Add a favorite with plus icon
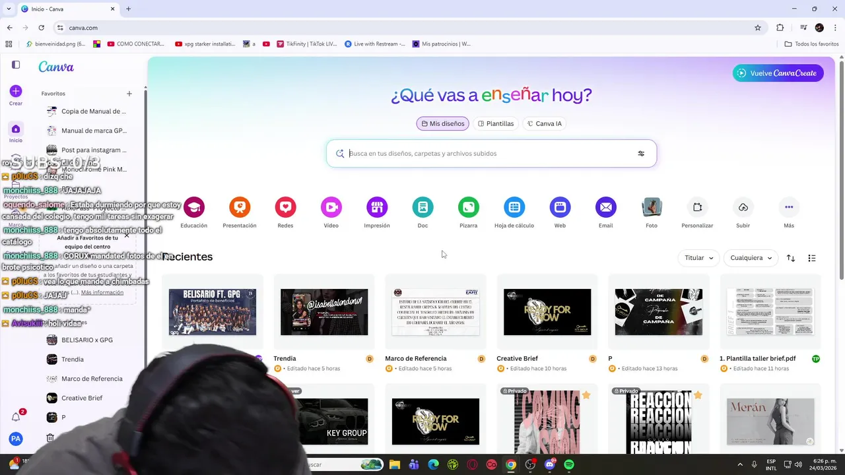 [129, 94]
